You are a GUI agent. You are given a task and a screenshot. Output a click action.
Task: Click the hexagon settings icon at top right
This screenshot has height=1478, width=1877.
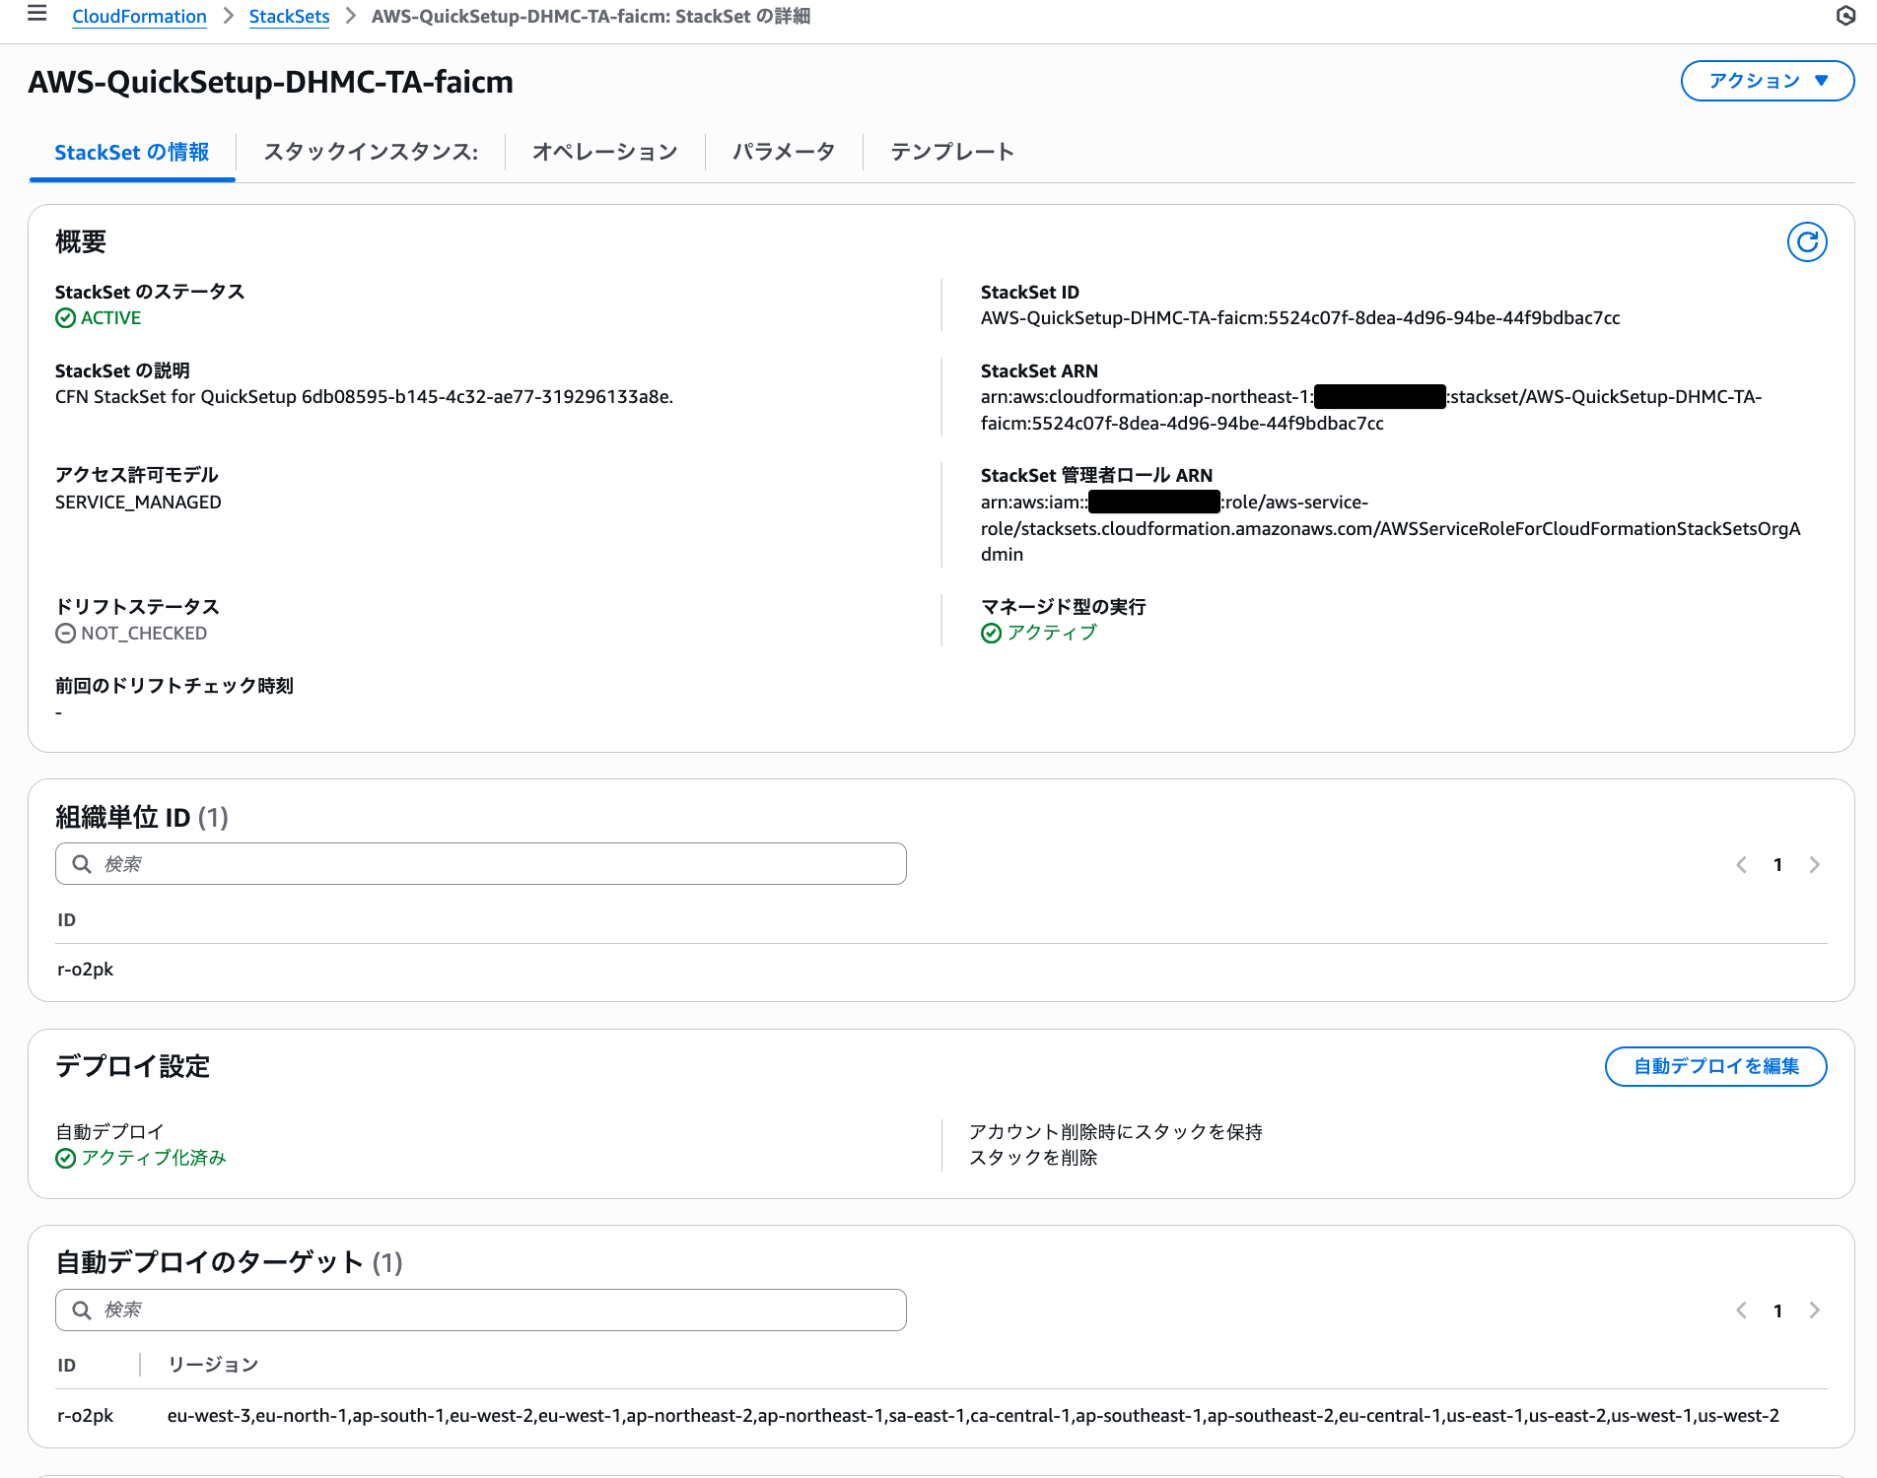(x=1845, y=16)
